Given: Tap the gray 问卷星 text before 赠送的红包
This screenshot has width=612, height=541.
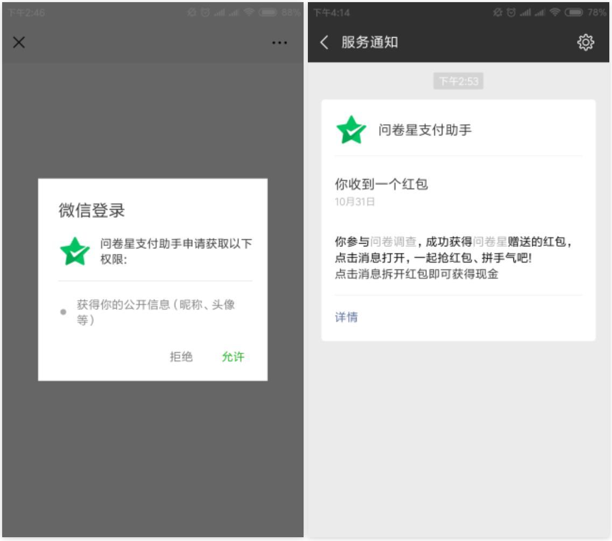Looking at the screenshot, I should (x=490, y=242).
